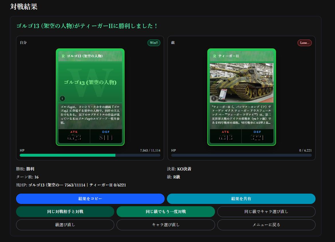Select 同じ級でもう一度対戦 button

(x=165, y=212)
